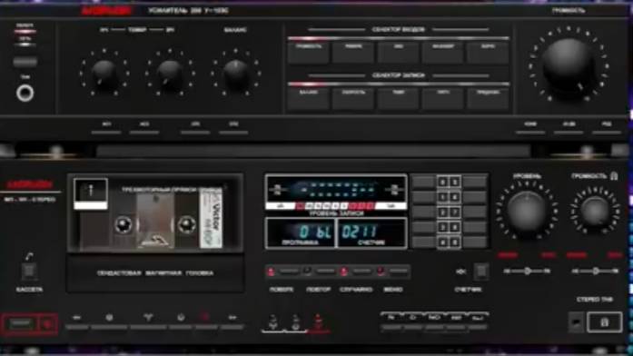Image resolution: width=633 pixels, height=356 pixels.
Task: Select the second input selector button
Action: pyautogui.click(x=353, y=53)
